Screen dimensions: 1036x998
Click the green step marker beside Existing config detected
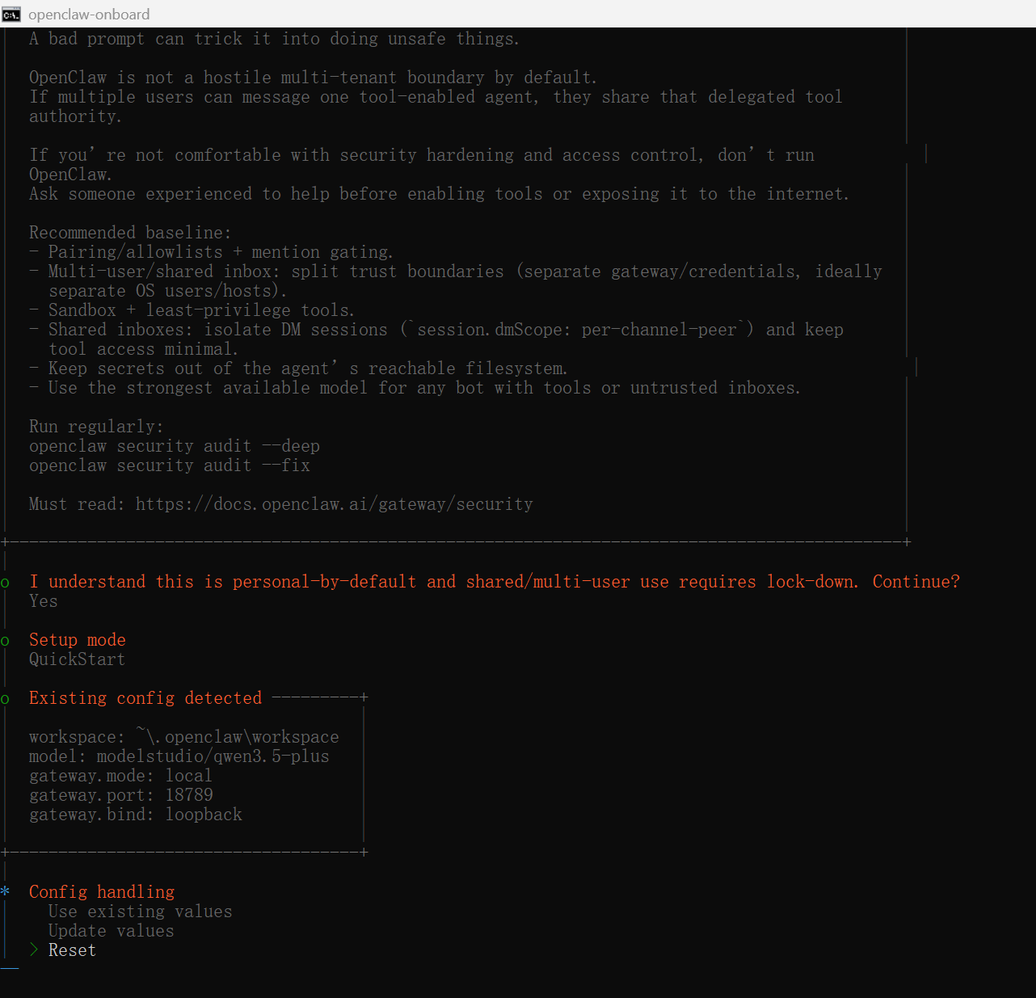click(x=6, y=700)
